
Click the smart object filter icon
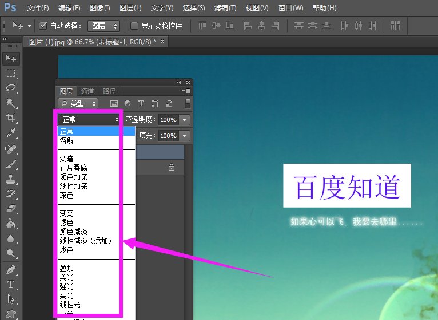169,104
